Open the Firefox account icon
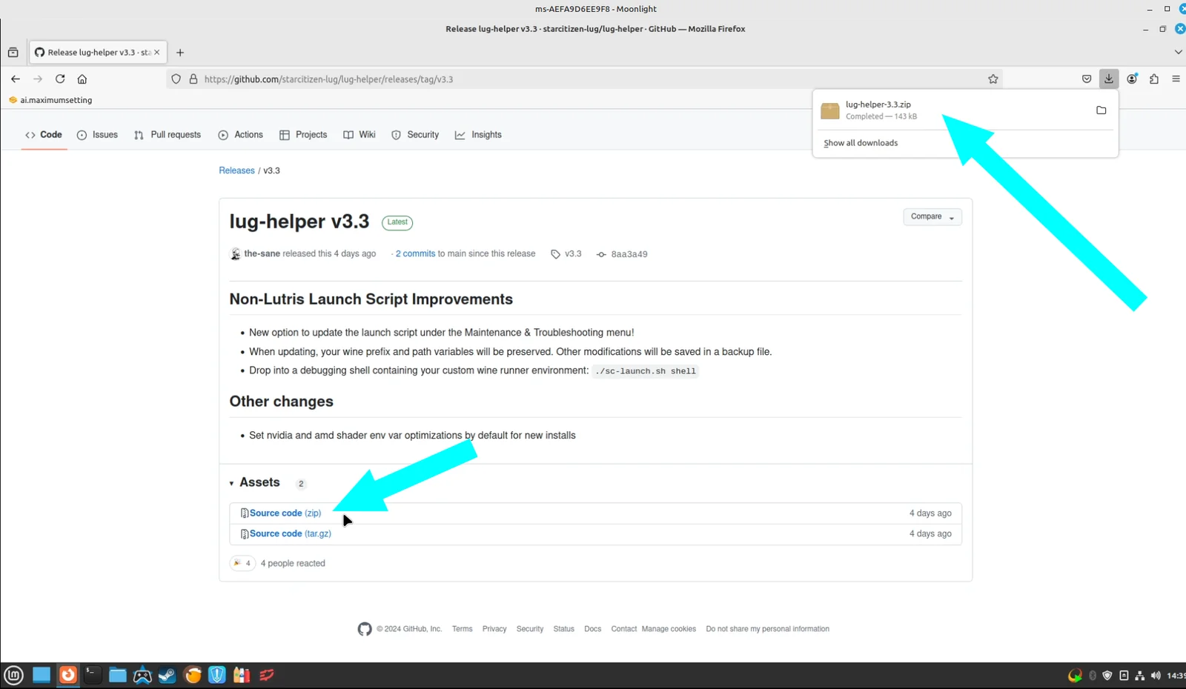 click(x=1132, y=79)
